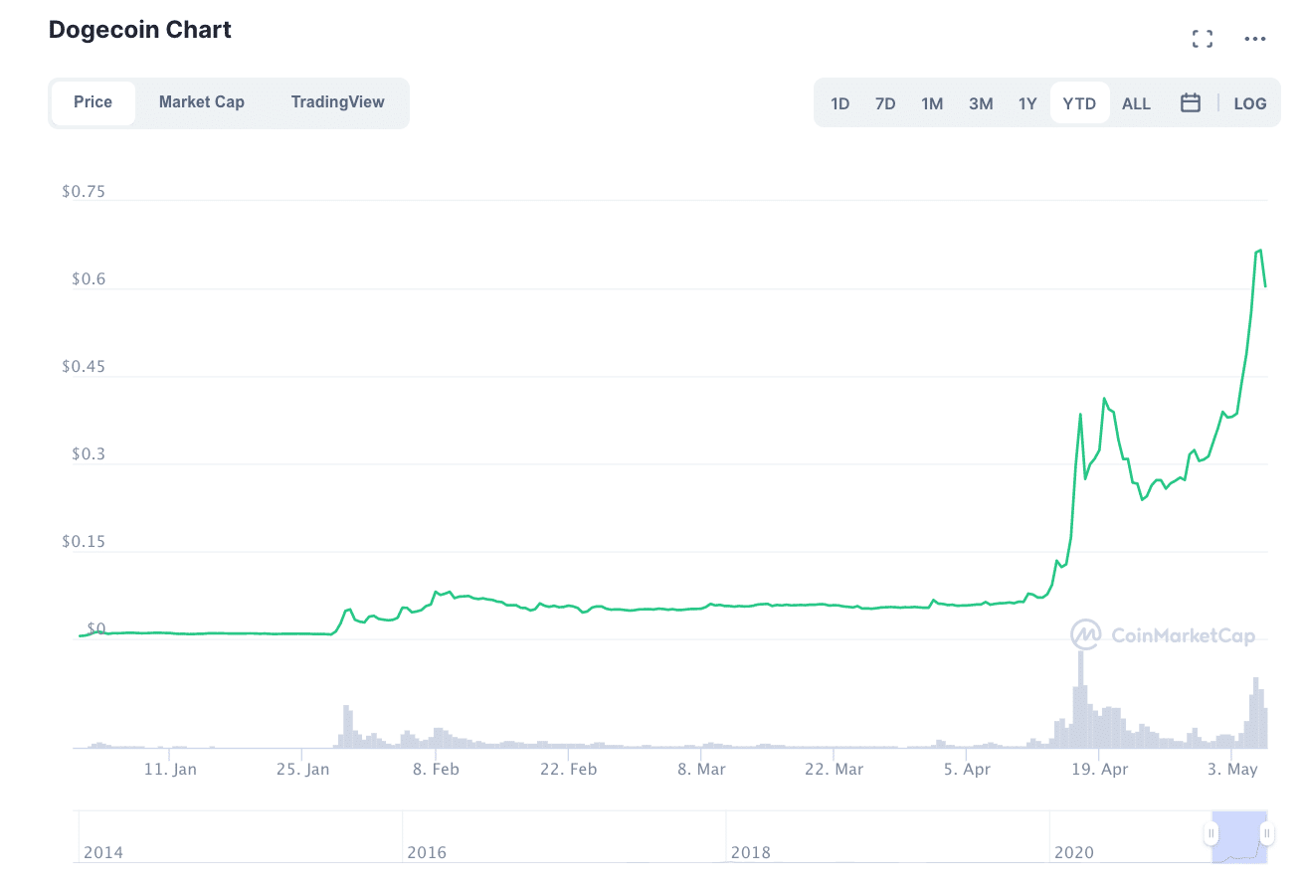Screen dimensions: 1303x887
Task: Click the left range slider handle
Action: [1211, 833]
